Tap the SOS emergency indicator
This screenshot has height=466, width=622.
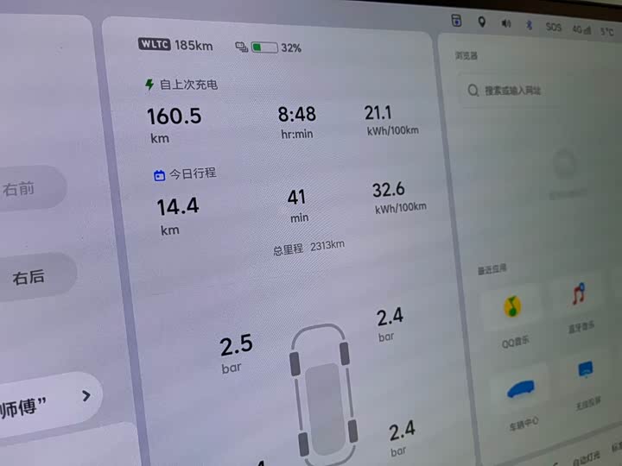[x=553, y=28]
